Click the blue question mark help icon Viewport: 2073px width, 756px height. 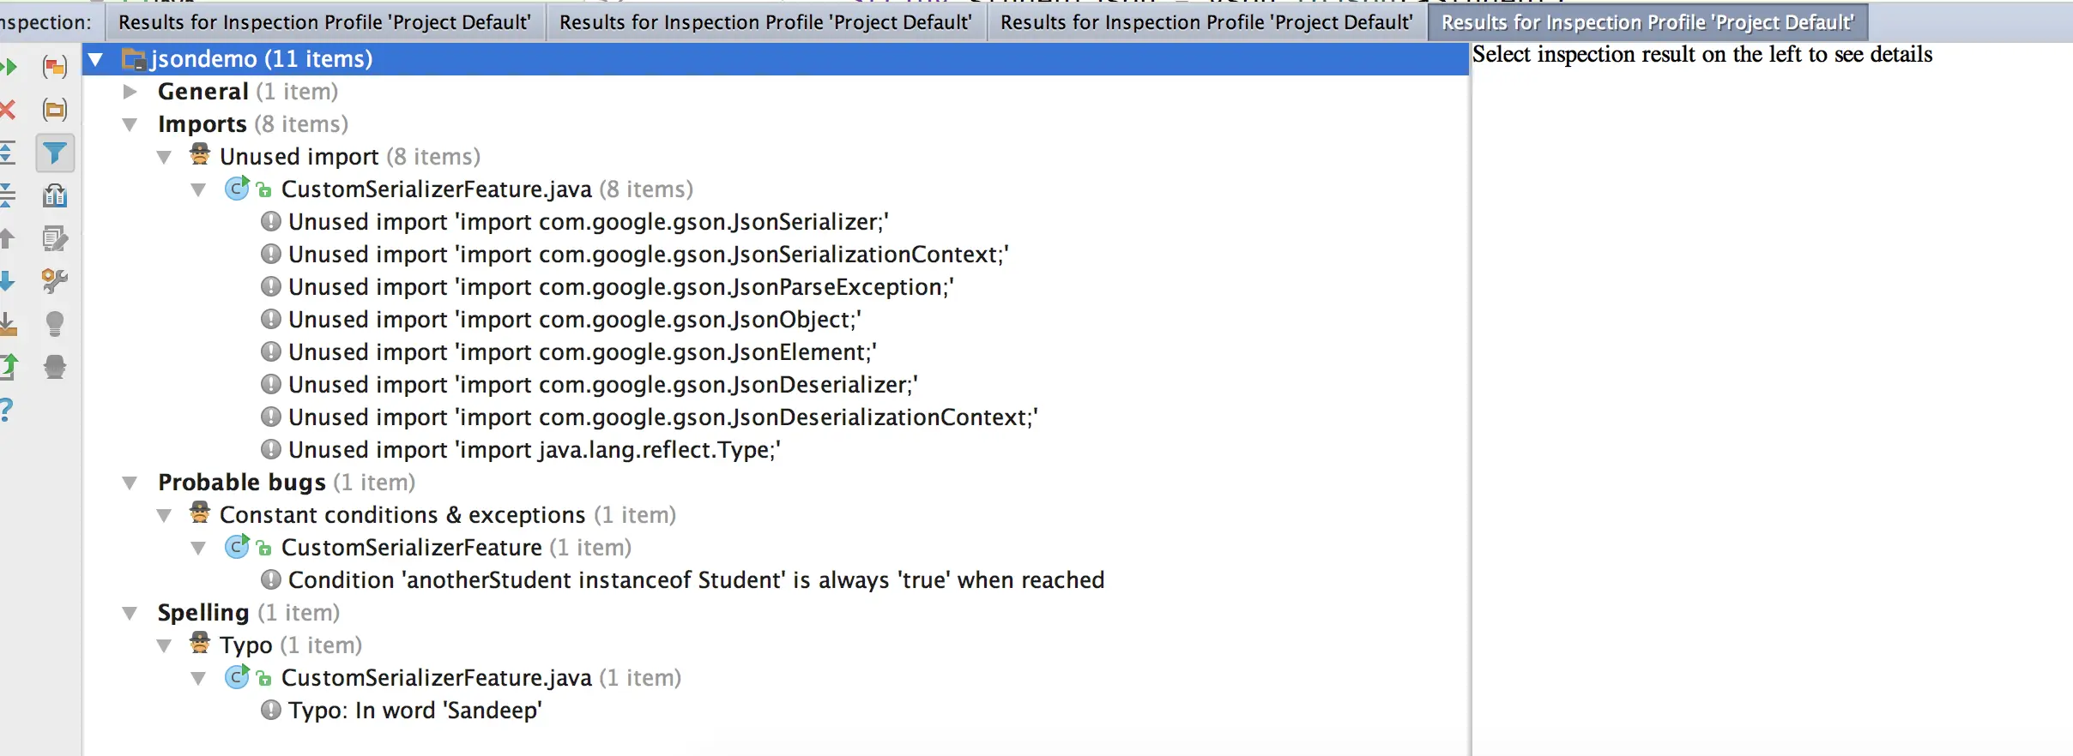click(7, 410)
